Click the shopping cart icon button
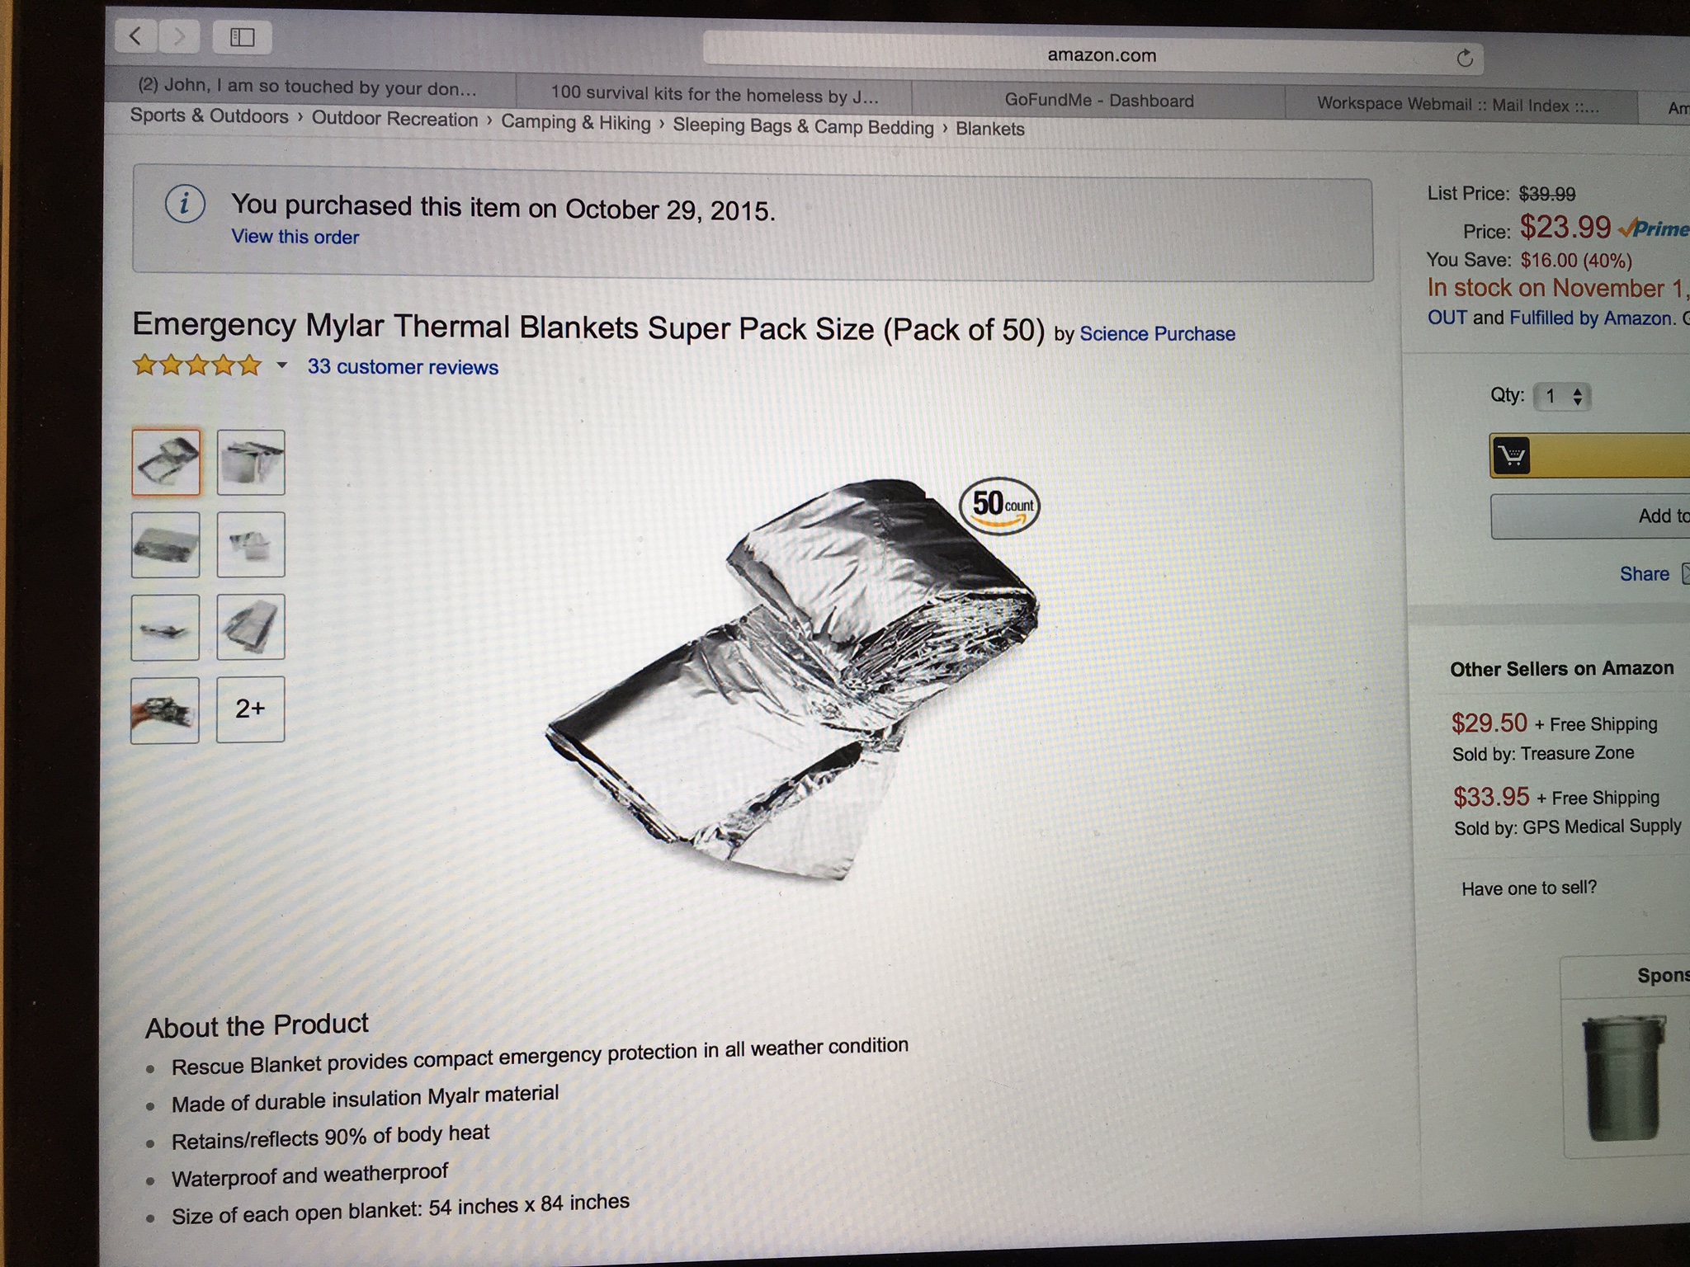 coord(1512,455)
